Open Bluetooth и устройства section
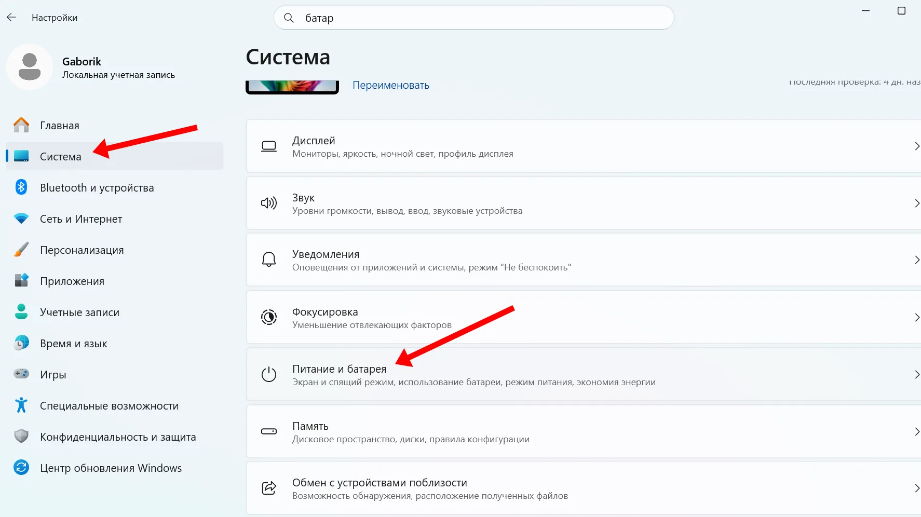 coord(114,187)
